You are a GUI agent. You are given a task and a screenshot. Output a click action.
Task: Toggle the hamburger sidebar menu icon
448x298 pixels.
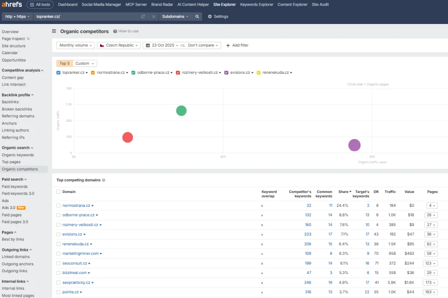pyautogui.click(x=54, y=31)
